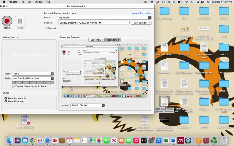
Task: Open the Join Session dropdown
Action: pos(141,23)
